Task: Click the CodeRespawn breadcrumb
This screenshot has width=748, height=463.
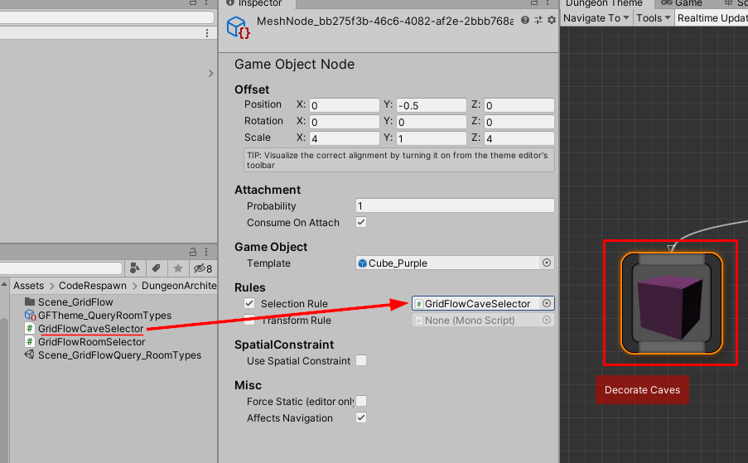Action: [x=93, y=286]
